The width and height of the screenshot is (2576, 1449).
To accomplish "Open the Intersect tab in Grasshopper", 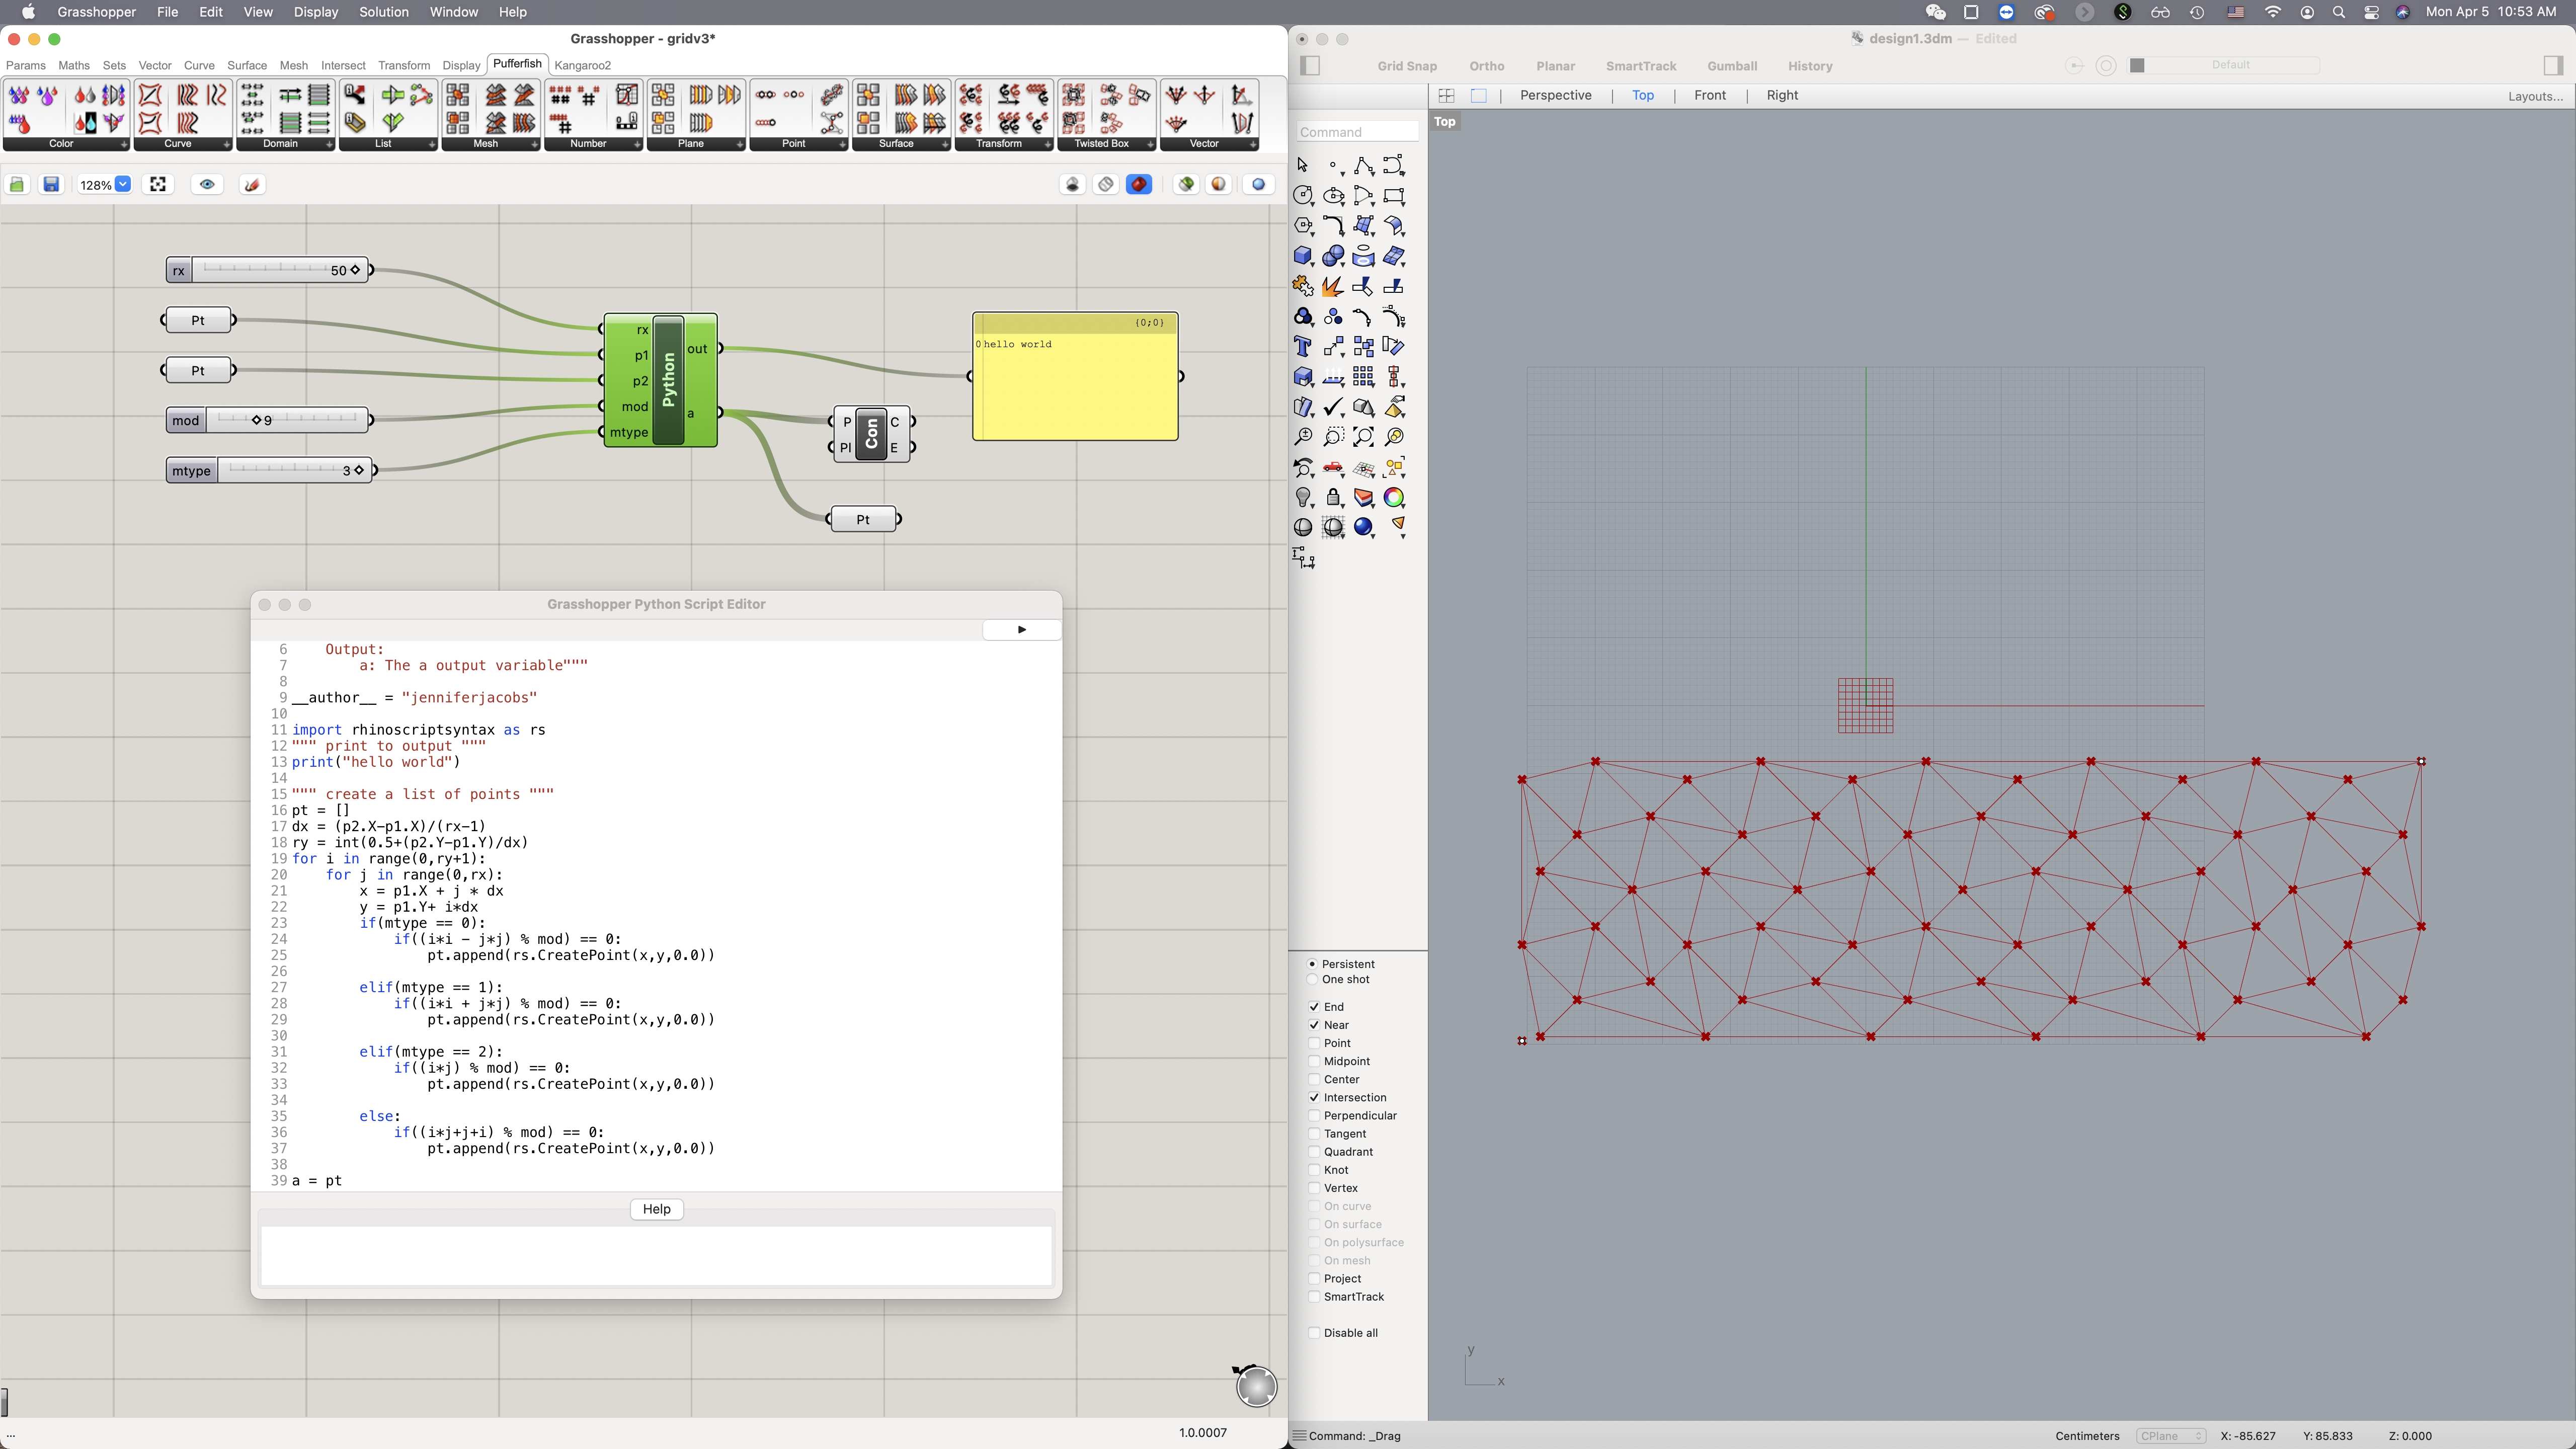I will (x=343, y=65).
